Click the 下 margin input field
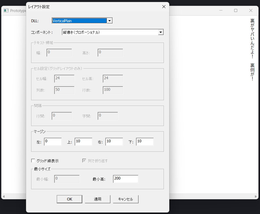This screenshot has height=214, width=260. click(x=145, y=142)
